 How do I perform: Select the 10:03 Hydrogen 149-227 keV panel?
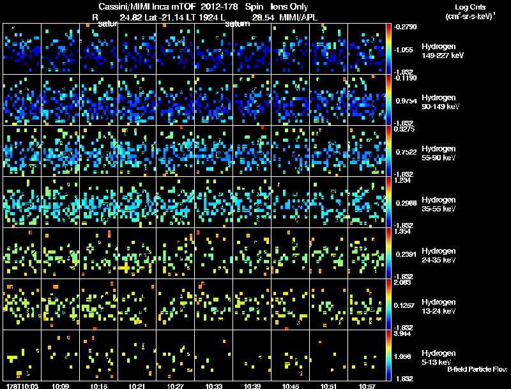[x=22, y=49]
